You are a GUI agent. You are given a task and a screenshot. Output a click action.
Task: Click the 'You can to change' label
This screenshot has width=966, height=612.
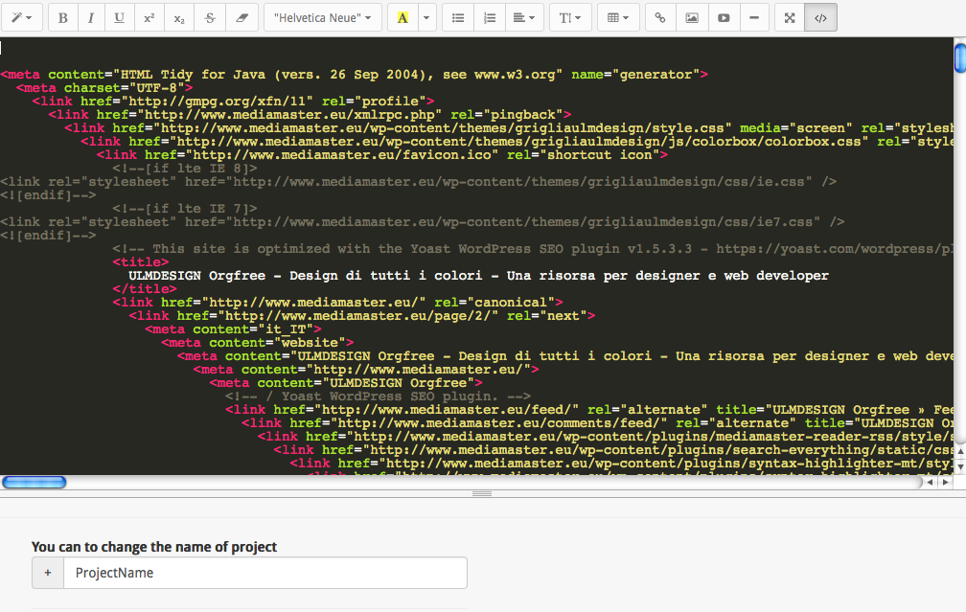click(x=154, y=547)
